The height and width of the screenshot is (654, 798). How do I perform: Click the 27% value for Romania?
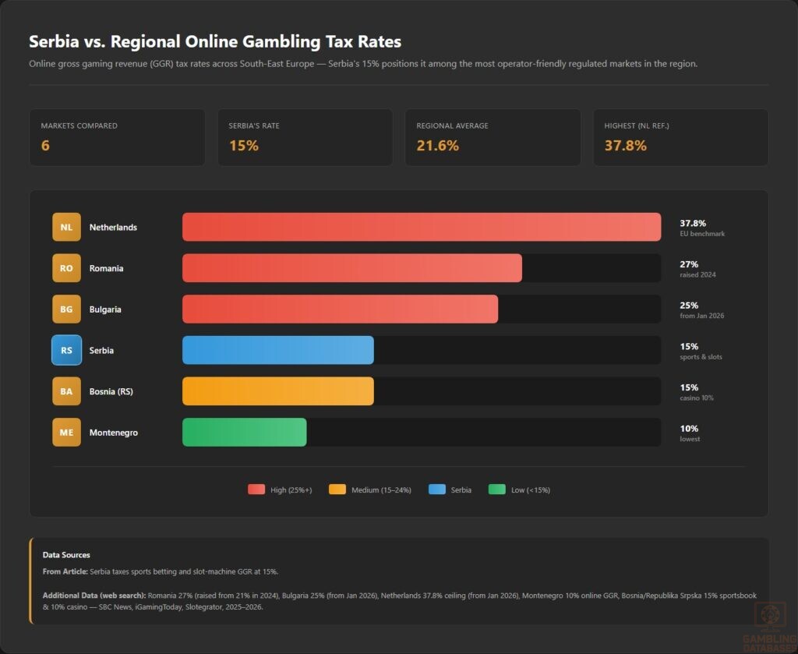[689, 264]
